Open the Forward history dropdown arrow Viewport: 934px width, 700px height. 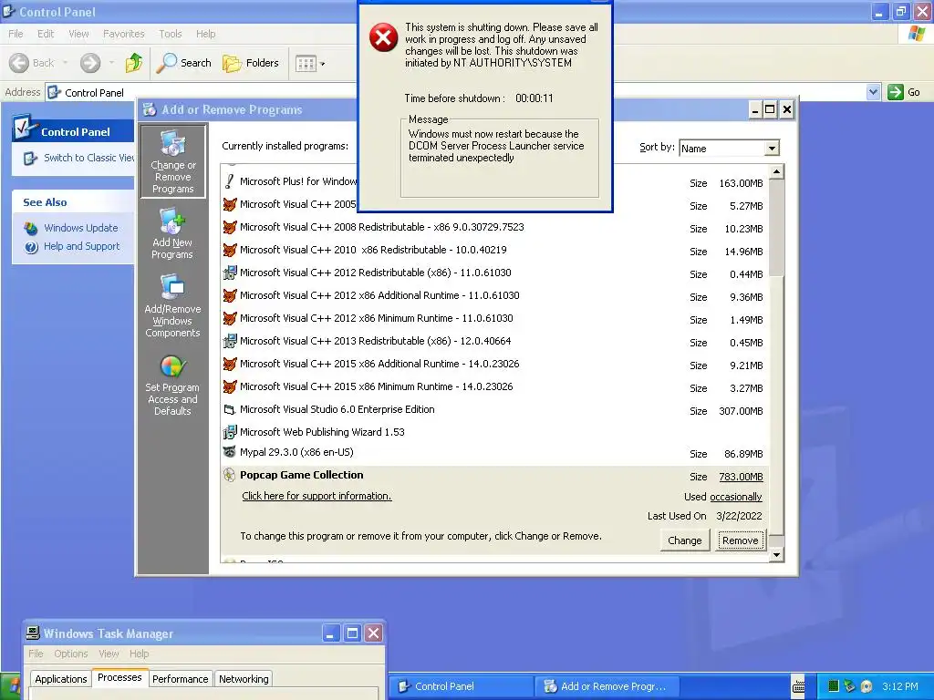point(111,63)
